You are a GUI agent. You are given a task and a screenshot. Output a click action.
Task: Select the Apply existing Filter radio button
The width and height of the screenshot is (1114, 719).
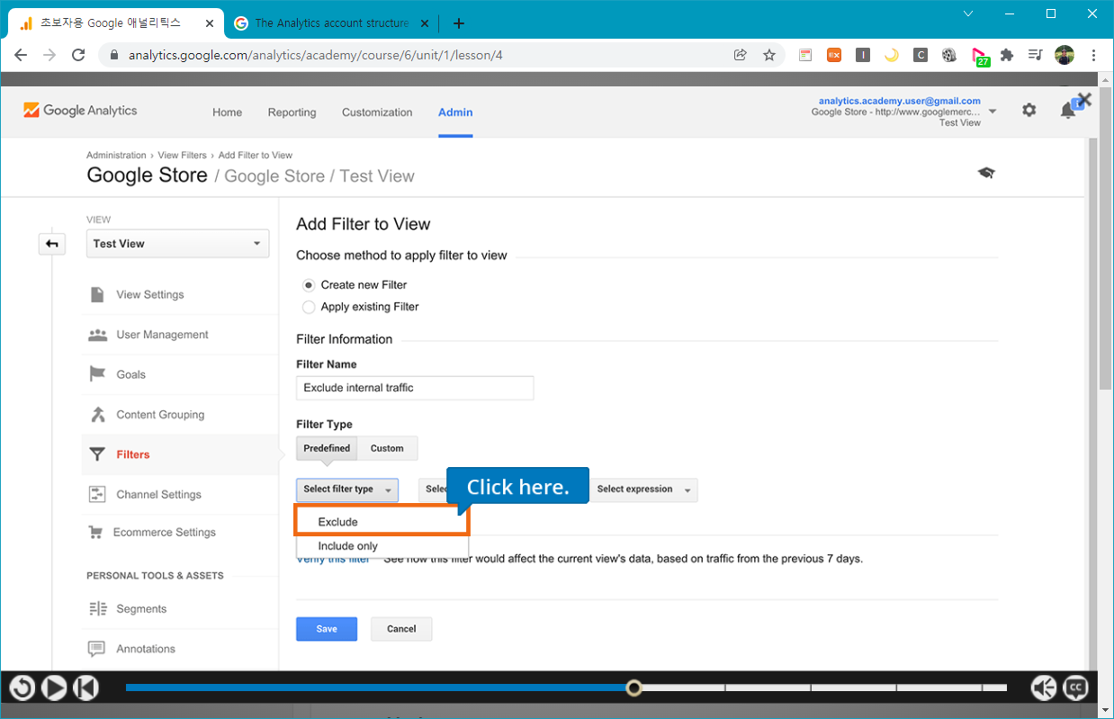tap(309, 307)
